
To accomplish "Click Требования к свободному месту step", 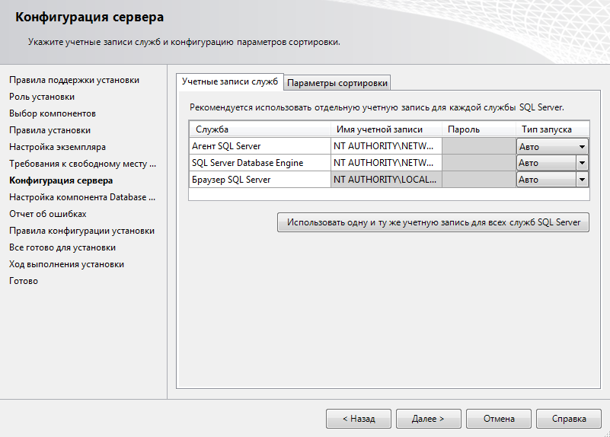I will click(x=82, y=164).
